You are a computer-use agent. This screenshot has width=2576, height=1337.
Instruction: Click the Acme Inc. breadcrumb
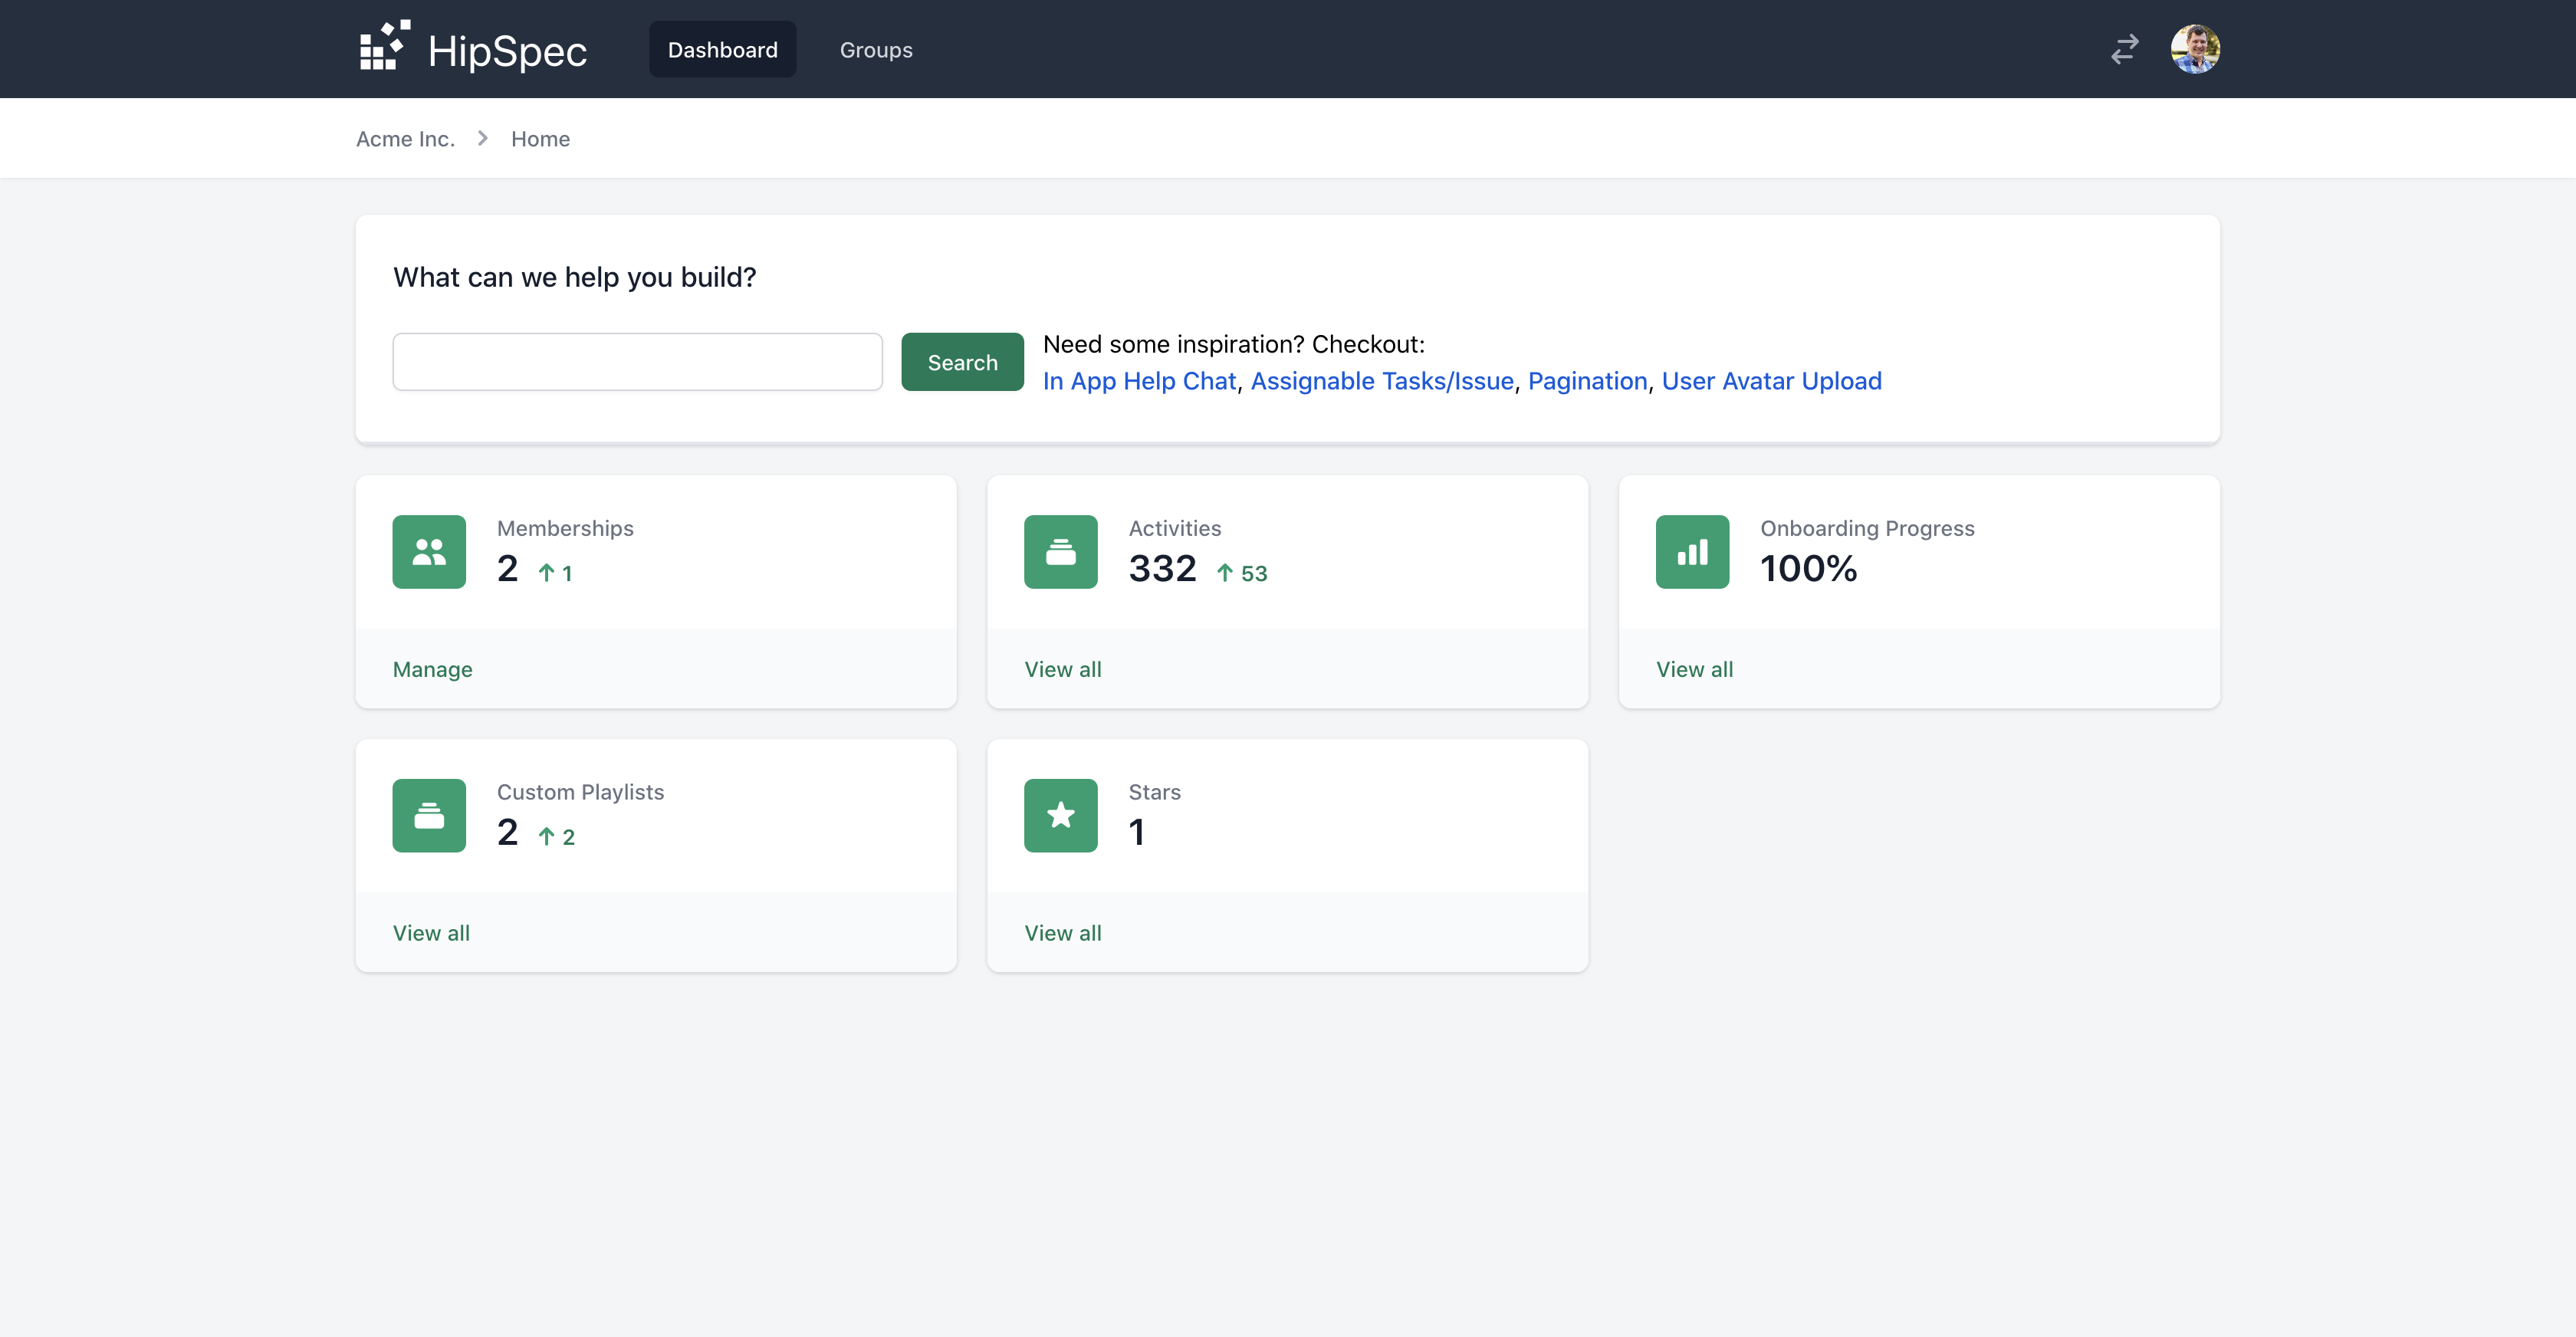coord(405,139)
